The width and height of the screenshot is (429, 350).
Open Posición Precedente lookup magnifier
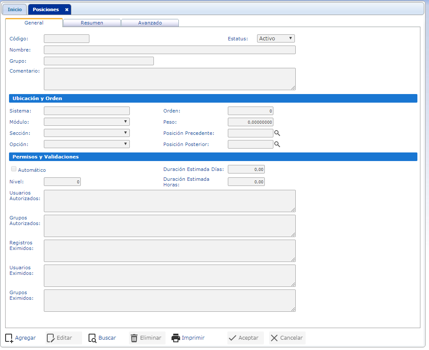(x=277, y=133)
